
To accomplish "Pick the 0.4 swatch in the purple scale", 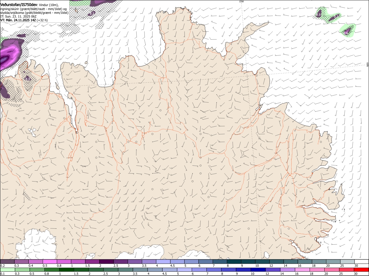I will pos(36,261).
